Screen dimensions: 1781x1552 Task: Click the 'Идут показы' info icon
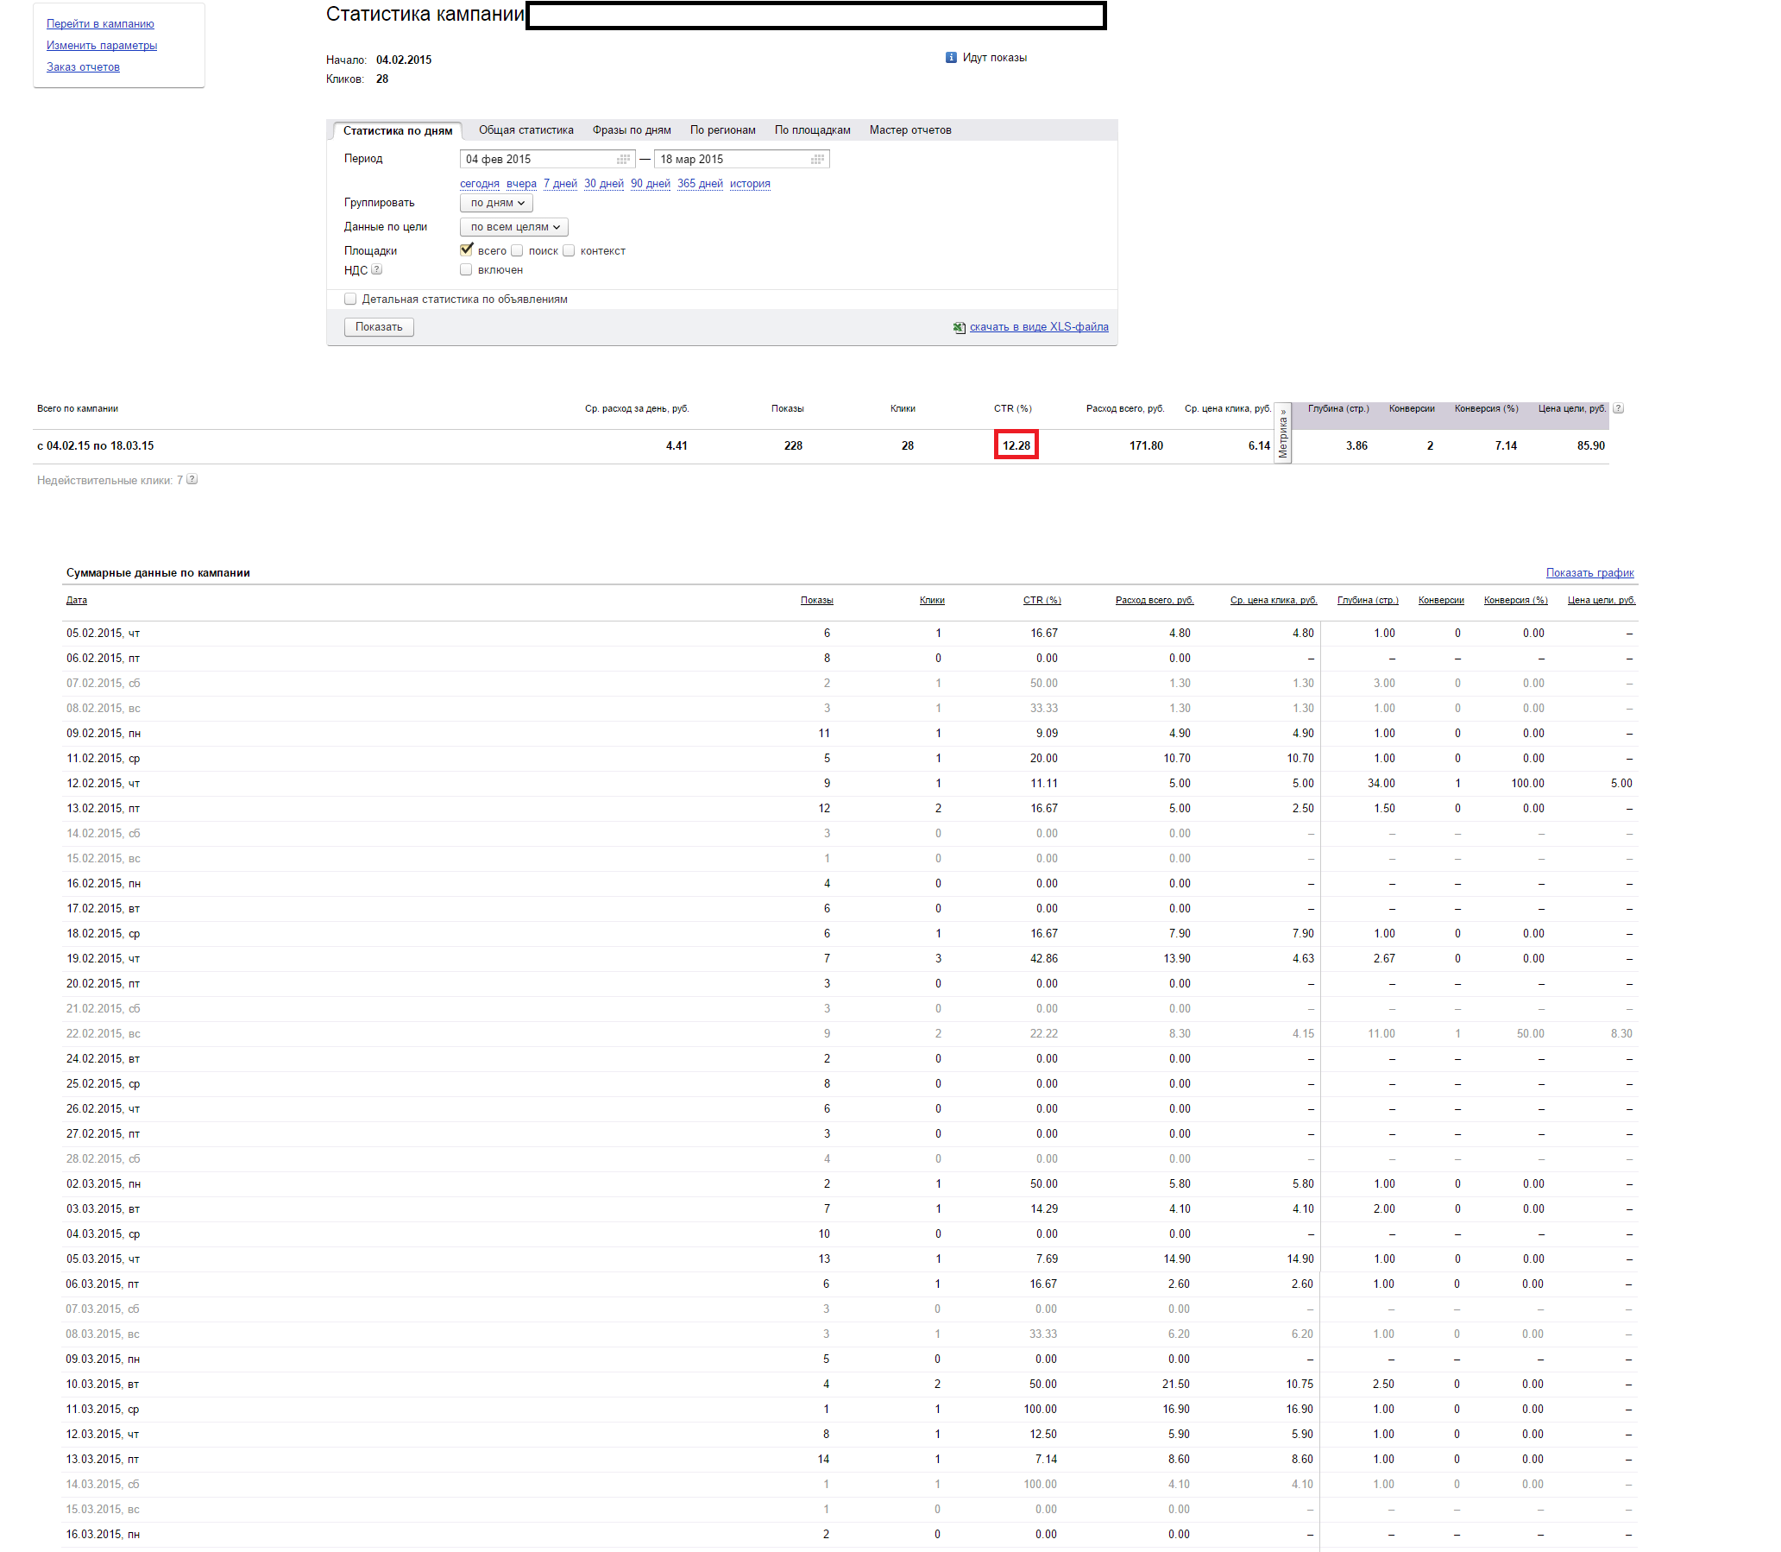click(951, 58)
